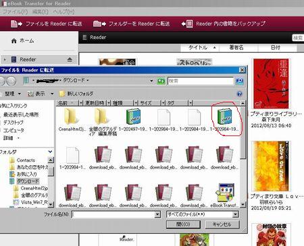Click Reader 内の書籍をバックアップ toolbar button
Image resolution: width=304 pixels, height=246 pixels.
coord(224,24)
